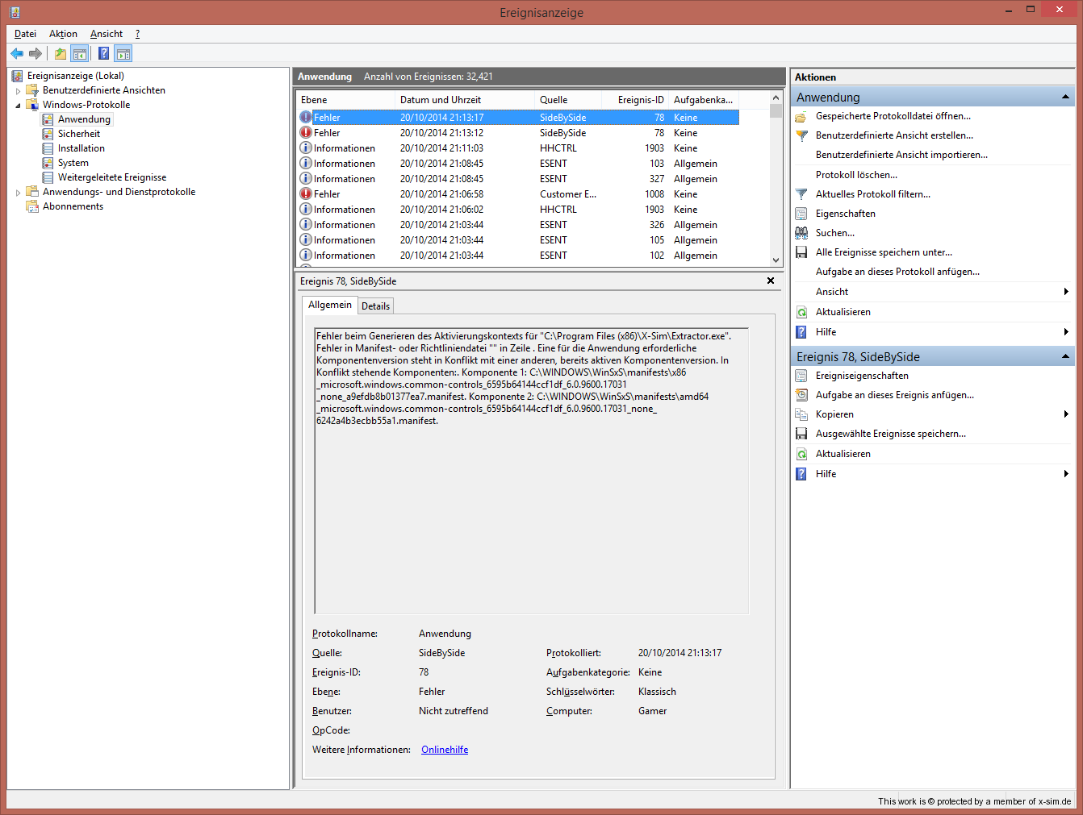Expand Benutzerdefinierte Ansichten tree node
This screenshot has height=815, width=1083.
[18, 91]
